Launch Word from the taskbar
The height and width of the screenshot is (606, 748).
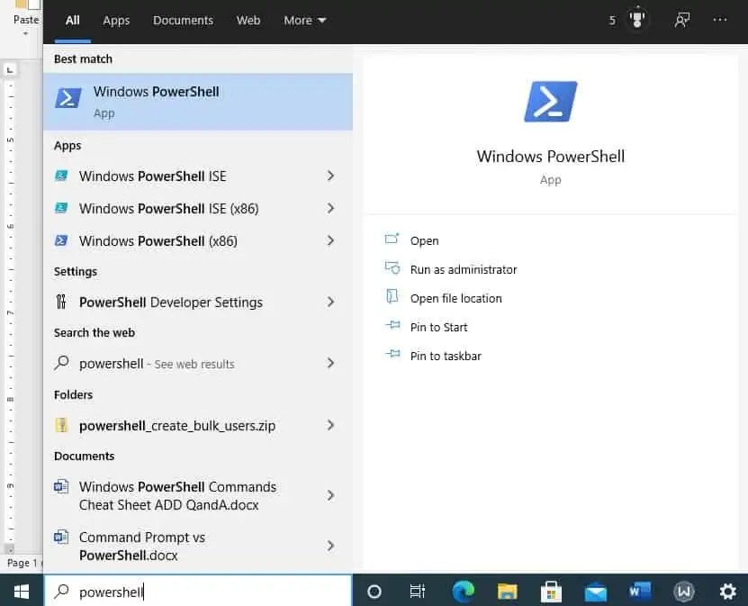click(640, 592)
